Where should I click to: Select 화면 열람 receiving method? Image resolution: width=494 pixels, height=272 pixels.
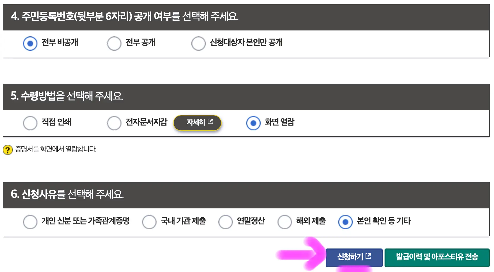[253, 123]
